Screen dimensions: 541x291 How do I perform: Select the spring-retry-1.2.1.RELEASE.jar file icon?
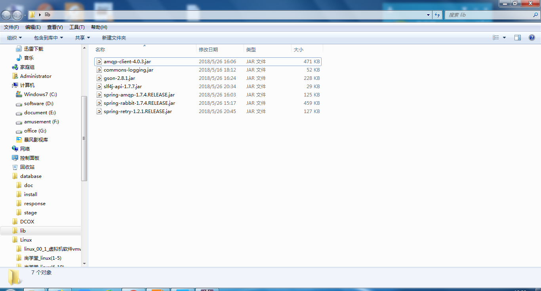tap(99, 111)
